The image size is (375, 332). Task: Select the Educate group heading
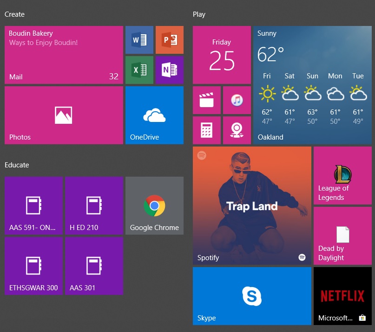17,165
